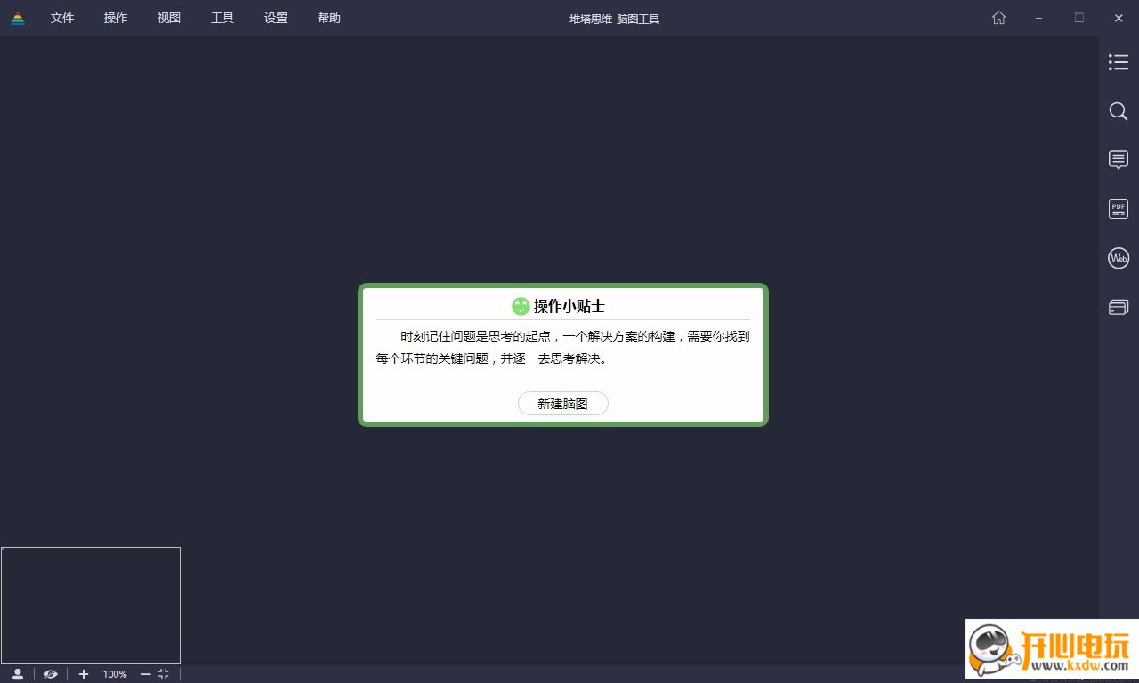The height and width of the screenshot is (683, 1139).
Task: Zoom in using the plus control
Action: point(84,673)
